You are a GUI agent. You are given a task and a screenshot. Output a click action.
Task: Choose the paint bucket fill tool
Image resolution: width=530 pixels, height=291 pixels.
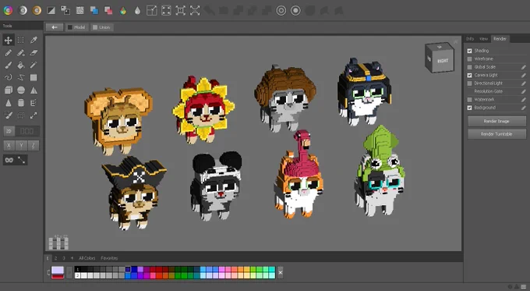point(21,66)
